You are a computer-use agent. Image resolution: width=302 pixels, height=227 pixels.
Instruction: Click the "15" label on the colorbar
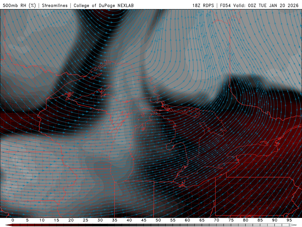tap(56, 220)
